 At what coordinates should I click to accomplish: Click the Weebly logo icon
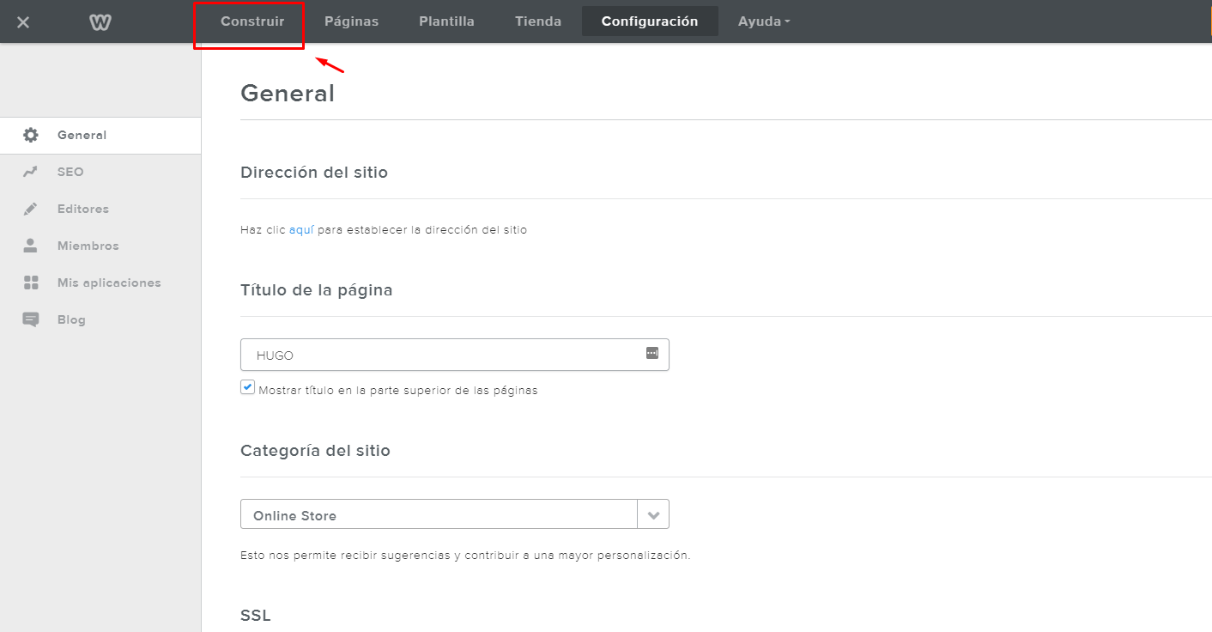click(x=100, y=22)
